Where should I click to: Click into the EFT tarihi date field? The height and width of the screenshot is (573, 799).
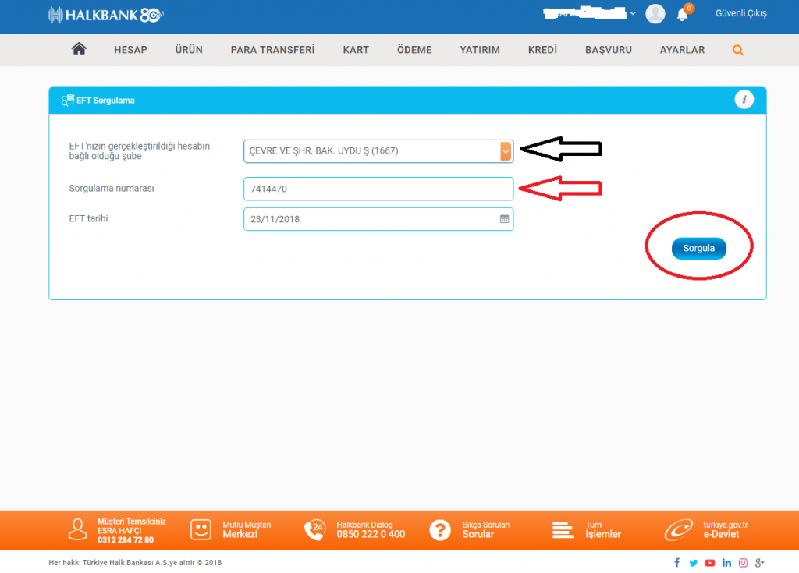click(378, 219)
